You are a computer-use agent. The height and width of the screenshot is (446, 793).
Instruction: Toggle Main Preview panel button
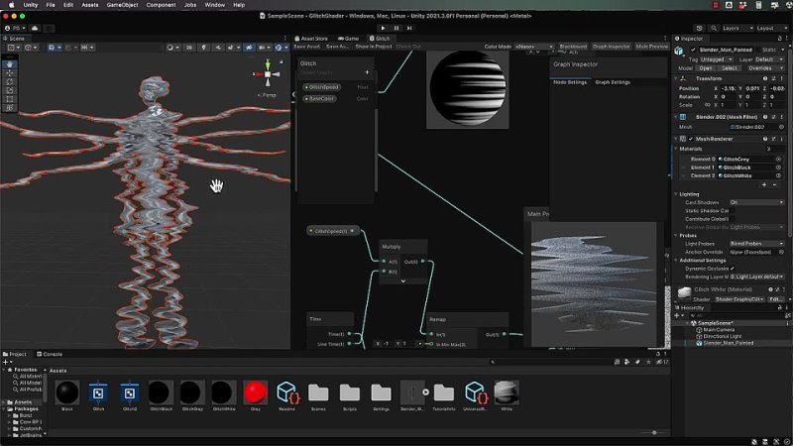point(652,47)
